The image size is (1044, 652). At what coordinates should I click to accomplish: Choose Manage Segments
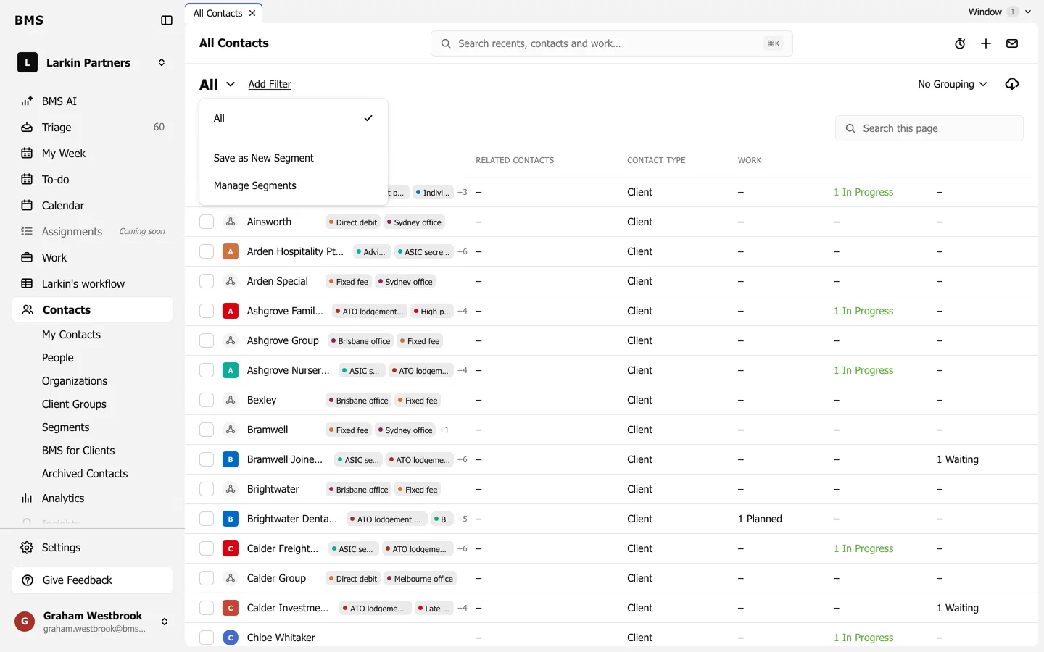294,185
